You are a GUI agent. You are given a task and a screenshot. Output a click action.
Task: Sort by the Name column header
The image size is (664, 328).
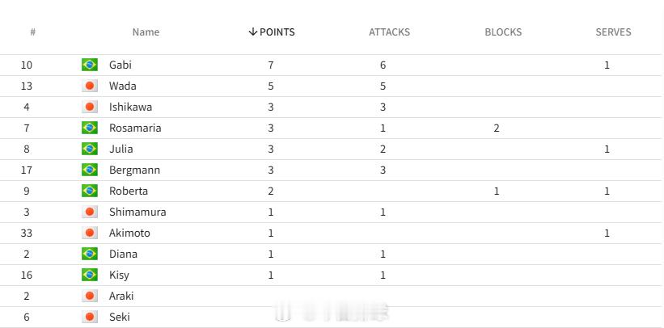click(146, 32)
